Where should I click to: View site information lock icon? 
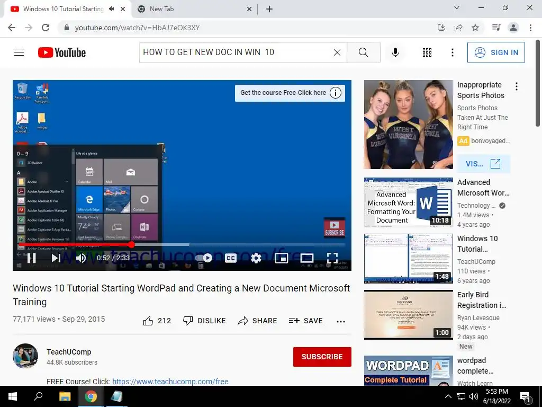[x=67, y=28]
